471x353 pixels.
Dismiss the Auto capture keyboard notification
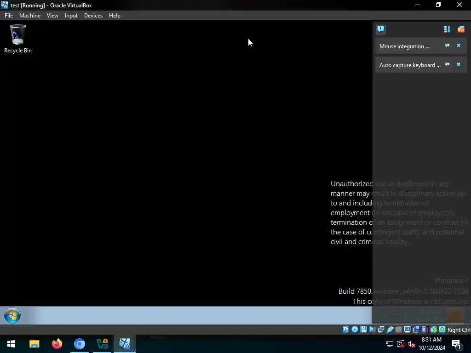click(459, 64)
